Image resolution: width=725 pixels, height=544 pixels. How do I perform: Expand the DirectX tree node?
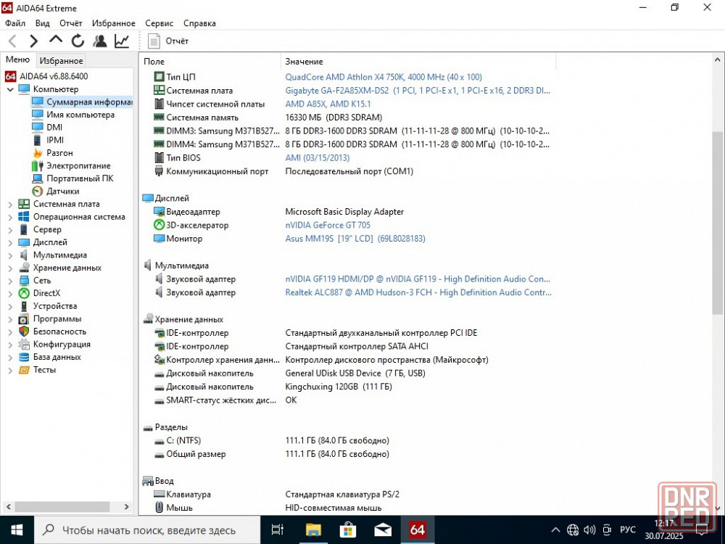click(x=10, y=293)
